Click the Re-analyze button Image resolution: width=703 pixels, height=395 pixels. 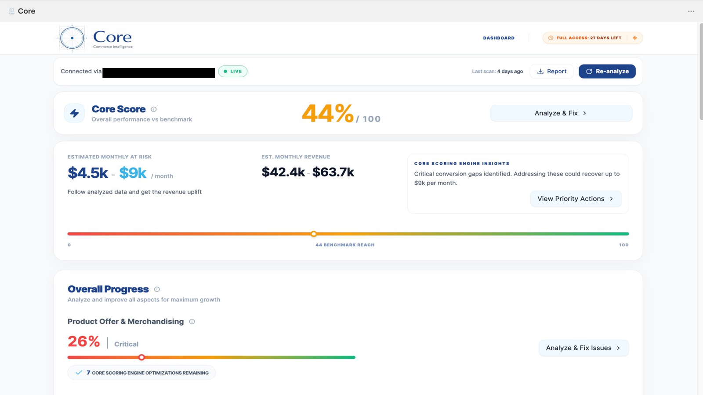point(607,71)
